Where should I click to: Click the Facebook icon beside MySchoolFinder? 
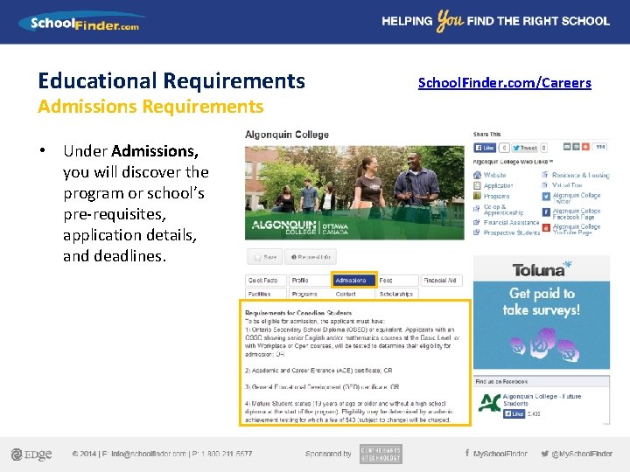[x=467, y=453]
